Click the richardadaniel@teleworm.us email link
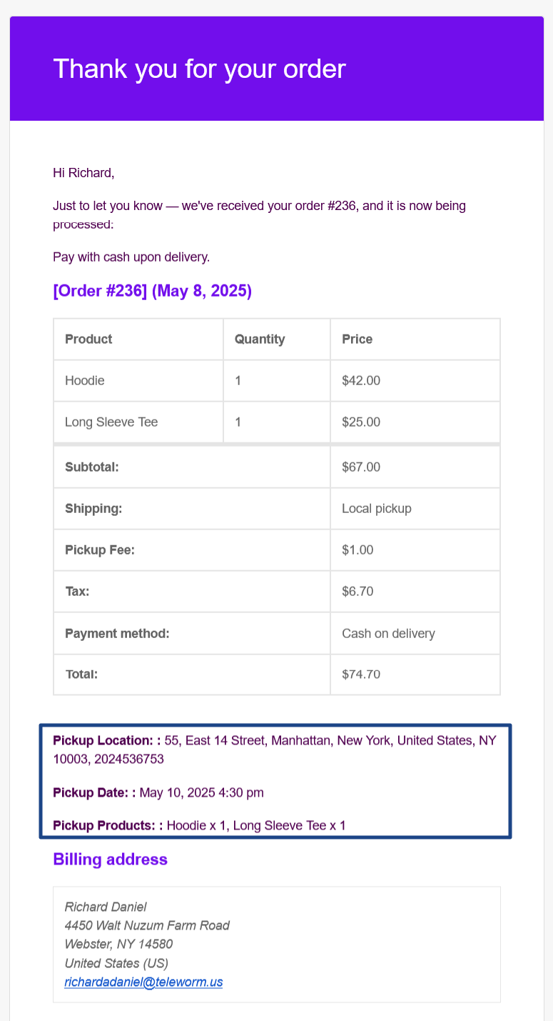The width and height of the screenshot is (553, 1021). [x=143, y=982]
